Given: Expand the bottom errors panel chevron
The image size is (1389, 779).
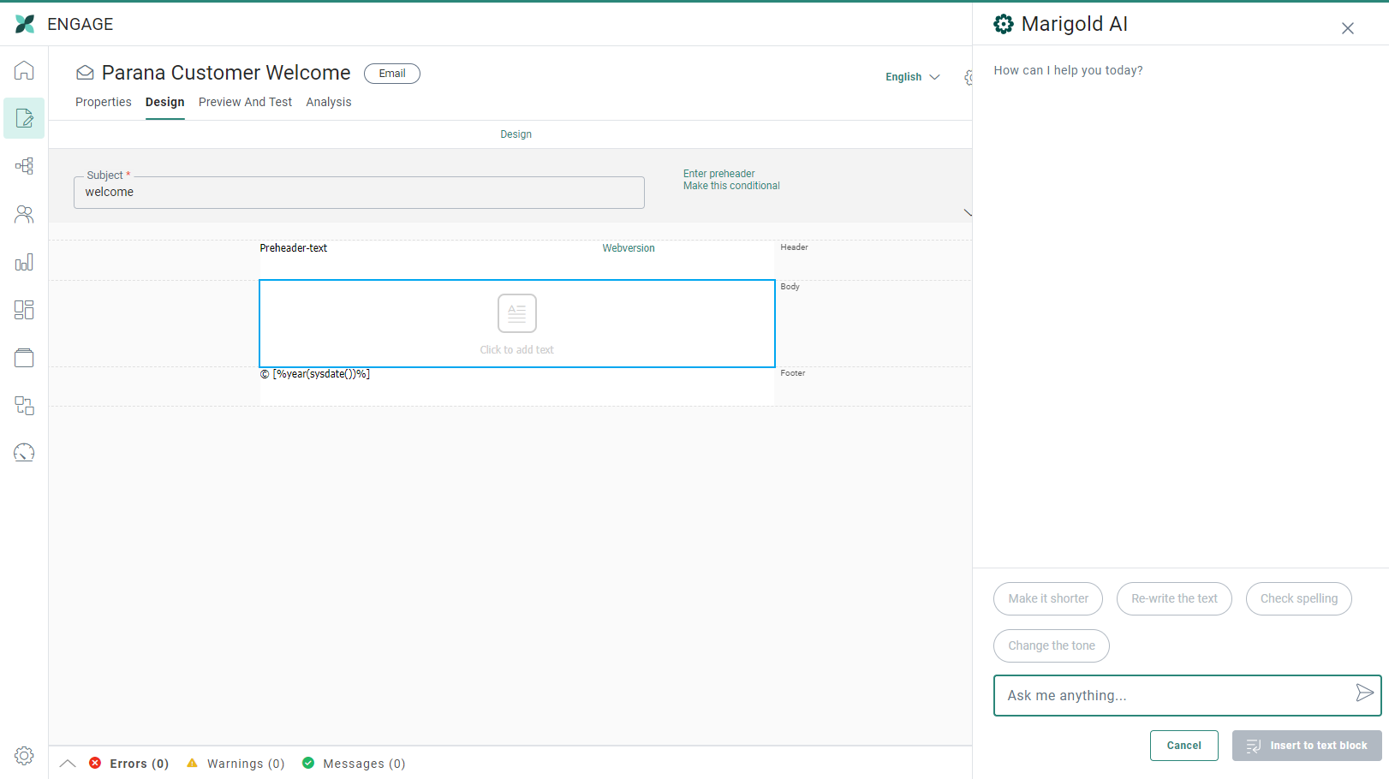Looking at the screenshot, I should coord(68,764).
